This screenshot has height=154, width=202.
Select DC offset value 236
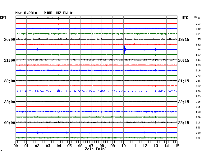click(198, 117)
